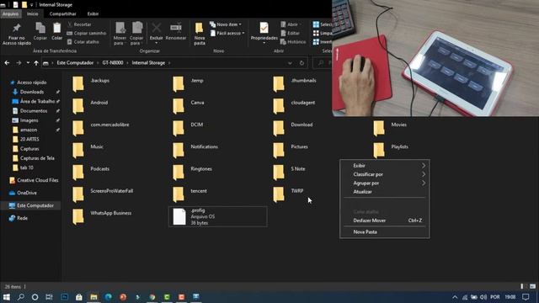Click the forward navigation arrow
Viewport: 539px width, 303px height.
(x=19, y=63)
